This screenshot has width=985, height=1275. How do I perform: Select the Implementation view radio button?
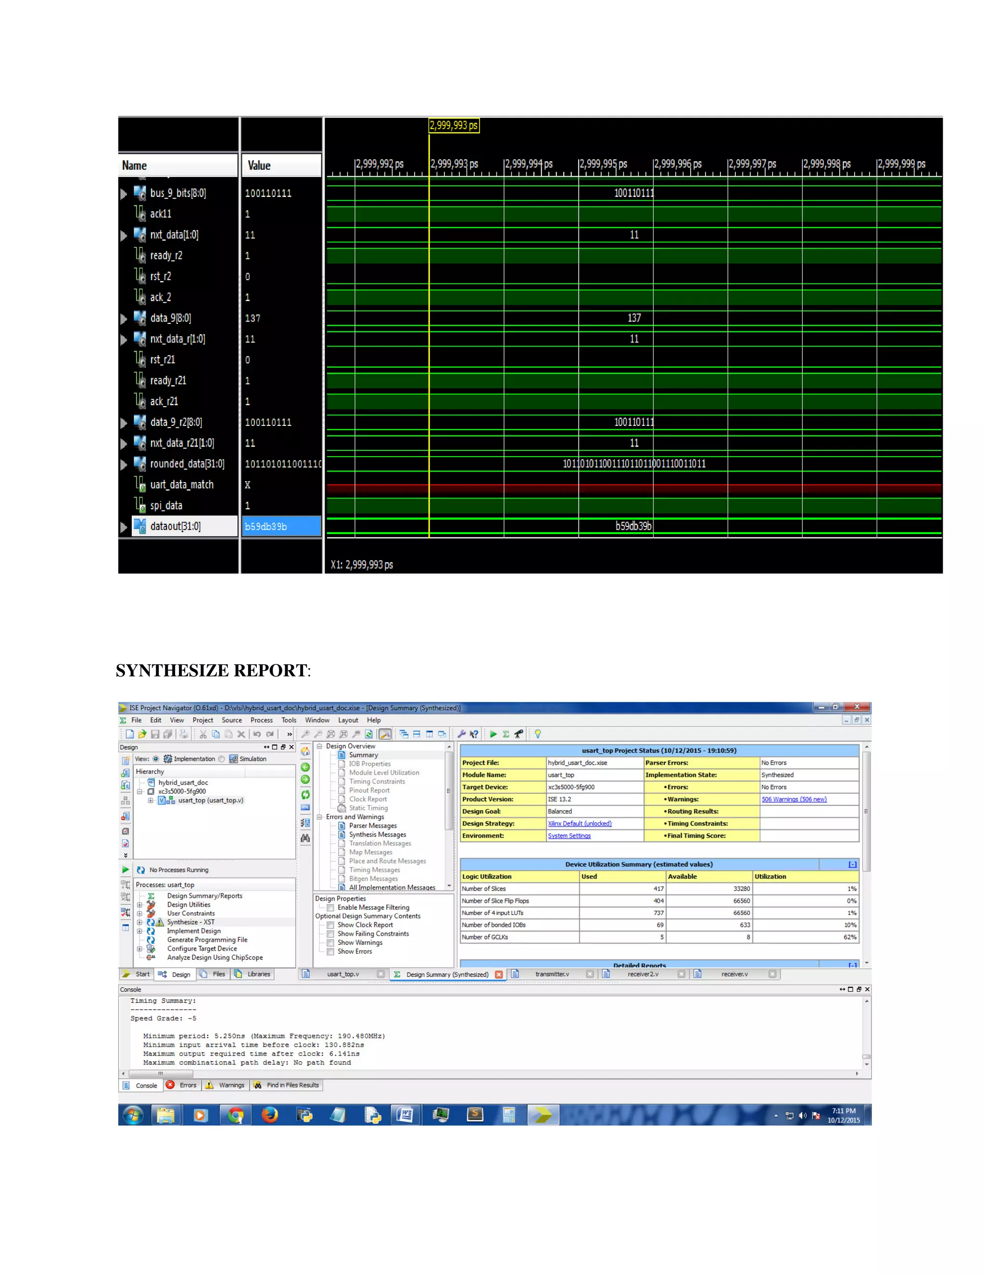tap(156, 759)
